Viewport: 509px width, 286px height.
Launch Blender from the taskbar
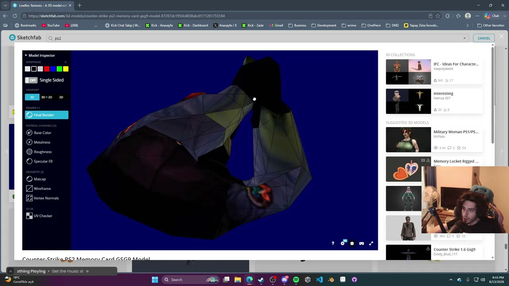331,280
